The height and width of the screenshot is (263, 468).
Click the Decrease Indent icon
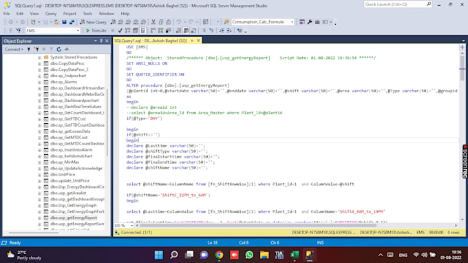(222, 30)
